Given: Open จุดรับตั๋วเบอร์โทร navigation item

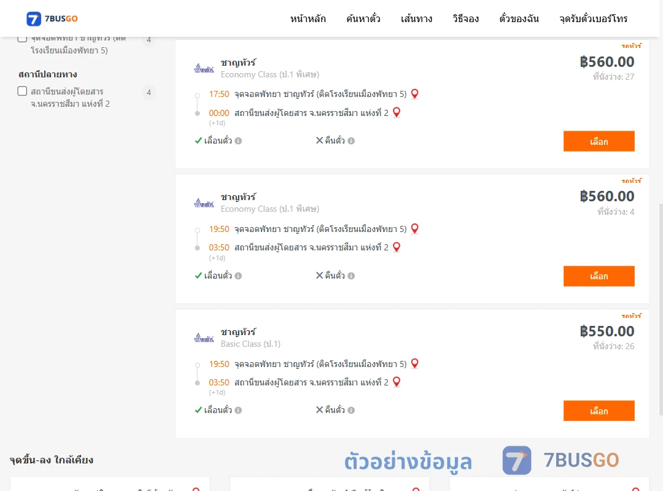Looking at the screenshot, I should pos(593,18).
